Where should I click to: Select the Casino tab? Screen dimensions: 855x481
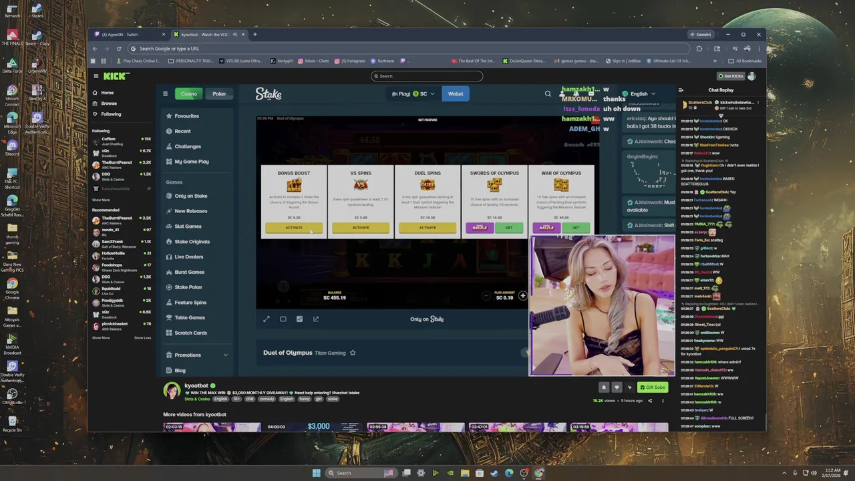pos(188,94)
